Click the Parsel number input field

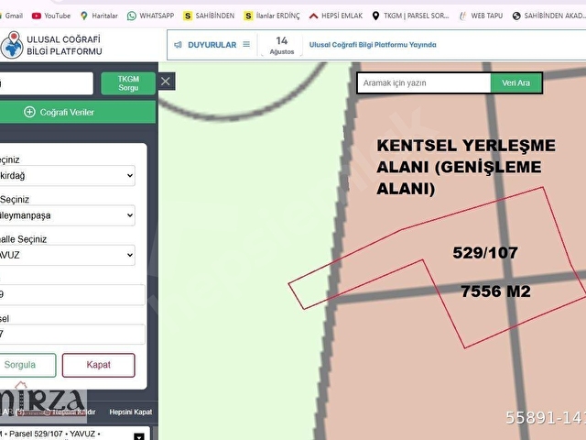[72, 334]
